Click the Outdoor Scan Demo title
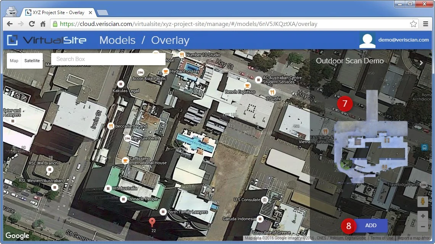435x244 pixels. pos(350,61)
